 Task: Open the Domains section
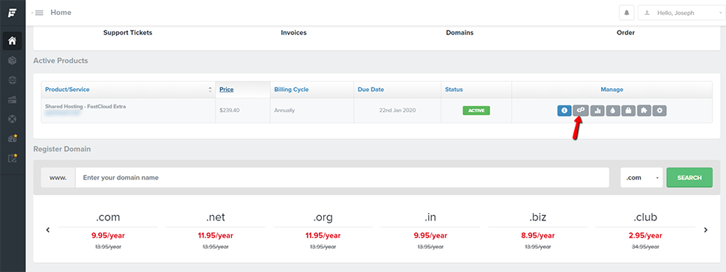460,33
